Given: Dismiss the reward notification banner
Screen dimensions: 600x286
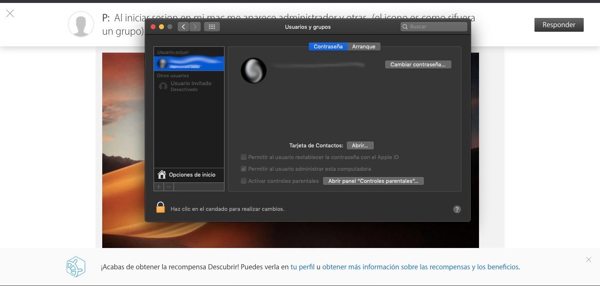Looking at the screenshot, I should pyautogui.click(x=588, y=260).
